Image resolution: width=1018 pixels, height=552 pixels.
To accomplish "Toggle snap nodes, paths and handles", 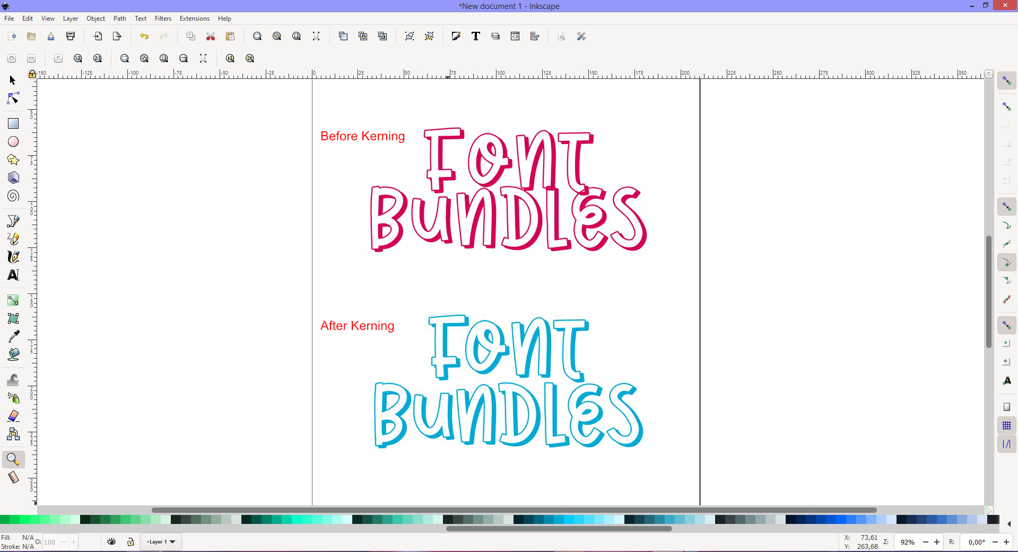I will pyautogui.click(x=1007, y=207).
